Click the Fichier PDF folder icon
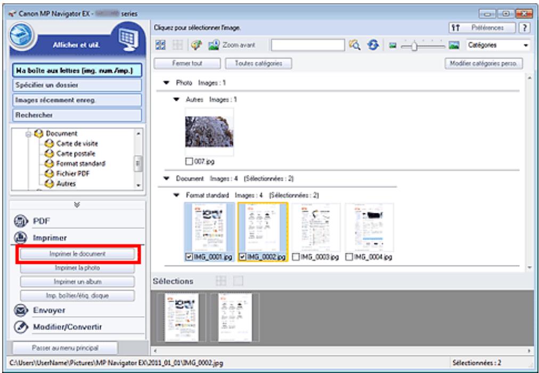Viewport: 539px width, 373px height. pos(50,173)
